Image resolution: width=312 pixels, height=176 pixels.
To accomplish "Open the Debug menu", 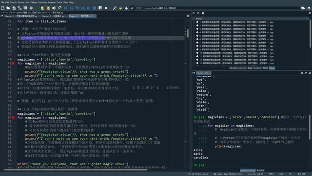I will (34, 2).
